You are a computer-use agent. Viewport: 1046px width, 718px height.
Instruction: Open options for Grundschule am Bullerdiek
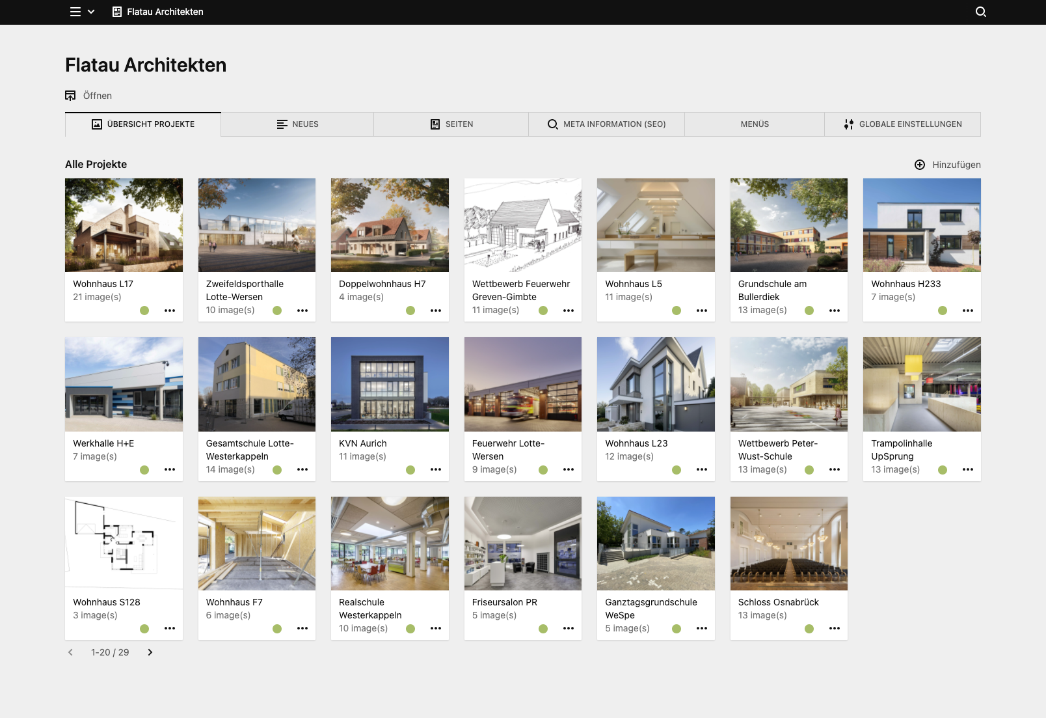coord(835,311)
